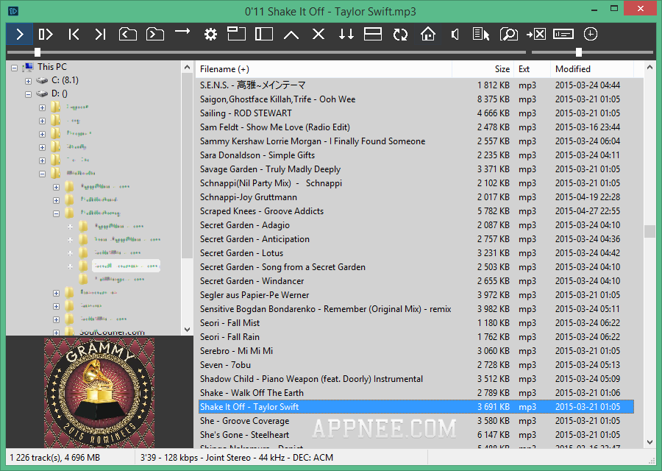Open settings with the gear icon
Image resolution: width=662 pixels, height=471 pixels.
210,34
